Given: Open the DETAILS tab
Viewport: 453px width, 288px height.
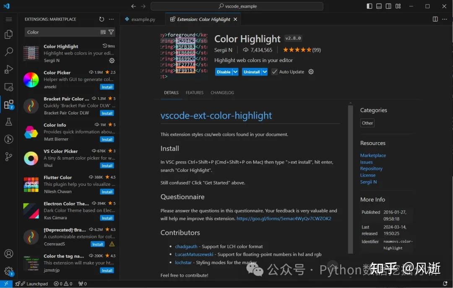Looking at the screenshot, I should [171, 93].
